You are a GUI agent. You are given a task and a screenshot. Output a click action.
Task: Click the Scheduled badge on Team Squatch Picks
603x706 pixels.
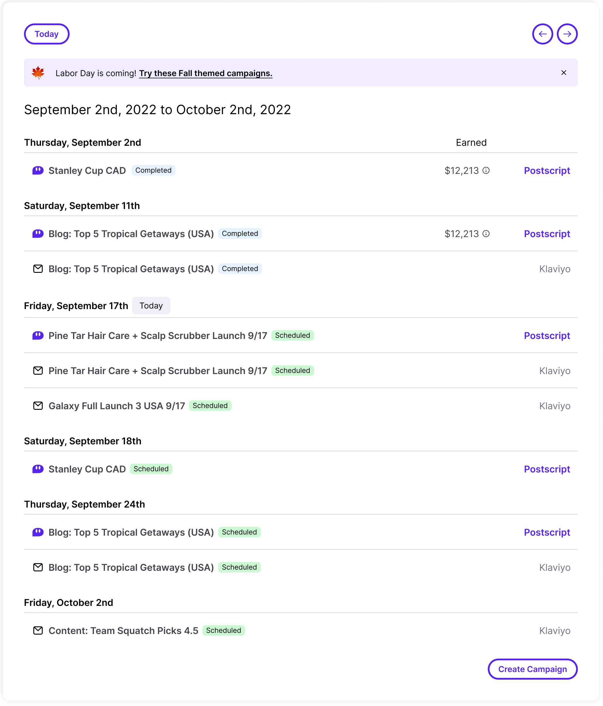tap(224, 631)
